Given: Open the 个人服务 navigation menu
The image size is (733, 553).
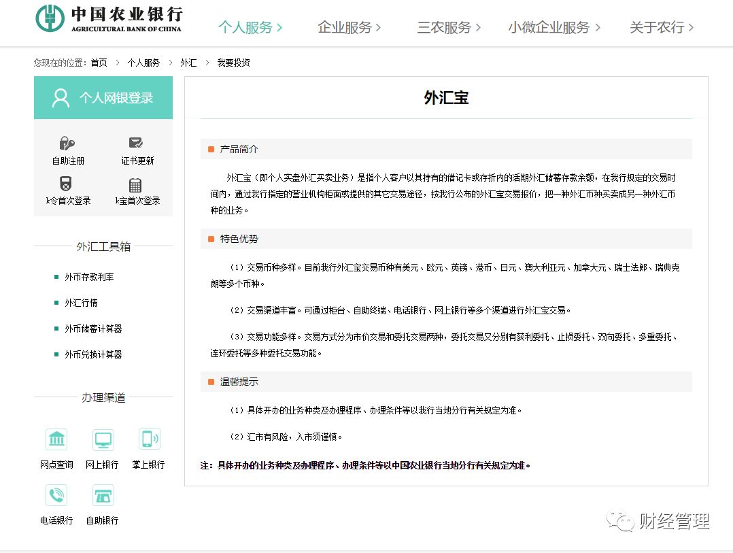Looking at the screenshot, I should (x=250, y=28).
